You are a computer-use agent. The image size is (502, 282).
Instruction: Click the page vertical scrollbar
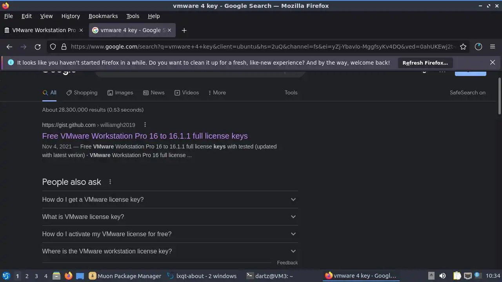(499, 96)
